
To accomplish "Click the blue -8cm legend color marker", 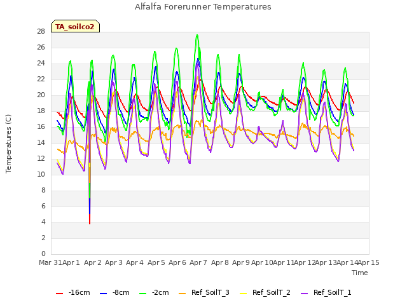I will [103, 294].
